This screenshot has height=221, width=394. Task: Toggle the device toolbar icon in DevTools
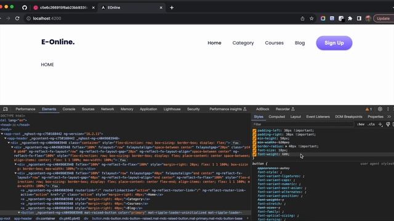(x=6, y=109)
